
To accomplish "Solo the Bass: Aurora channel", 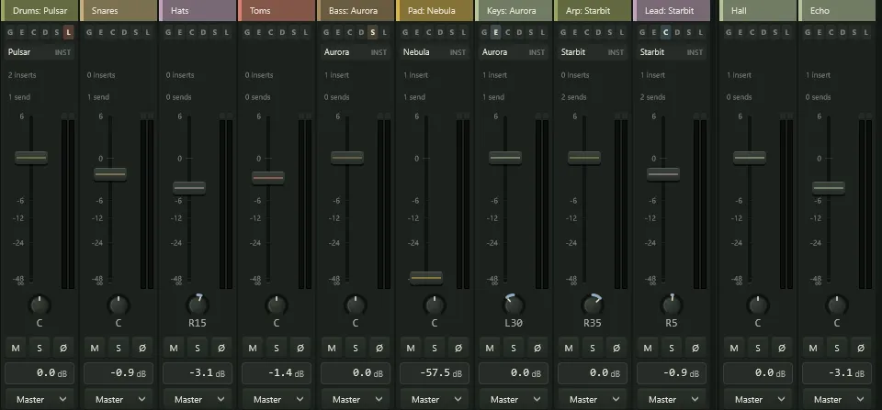I will coord(355,349).
